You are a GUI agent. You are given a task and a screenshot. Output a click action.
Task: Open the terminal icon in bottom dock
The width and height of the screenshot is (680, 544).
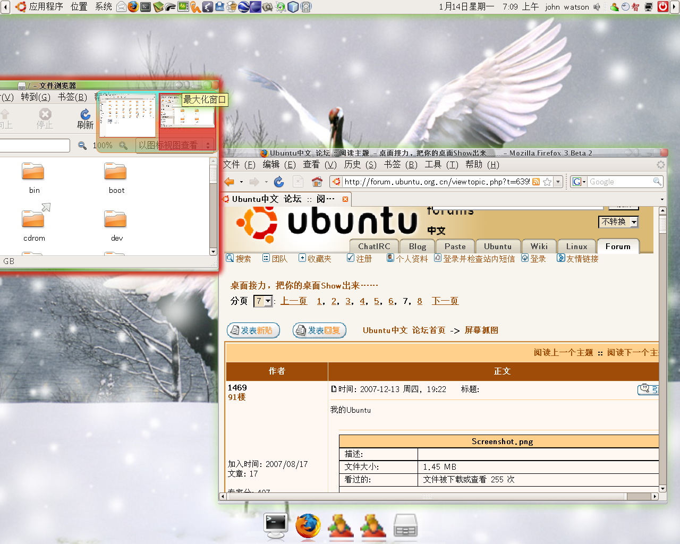(276, 526)
